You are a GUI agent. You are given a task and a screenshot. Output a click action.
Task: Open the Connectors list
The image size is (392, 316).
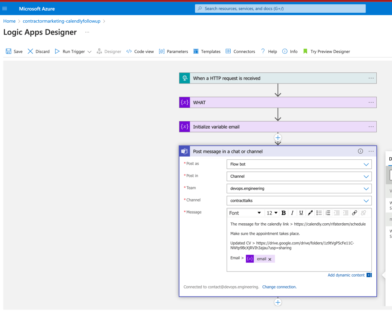pyautogui.click(x=240, y=51)
